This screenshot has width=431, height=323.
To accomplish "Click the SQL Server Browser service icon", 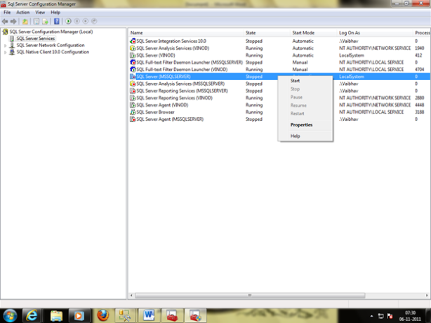I will pyautogui.click(x=133, y=112).
